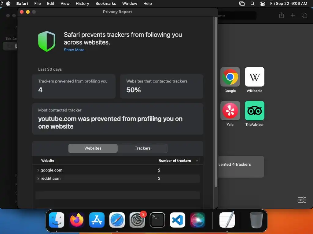Click the Websites that contacted trackers card
The height and width of the screenshot is (234, 313).
point(161,86)
